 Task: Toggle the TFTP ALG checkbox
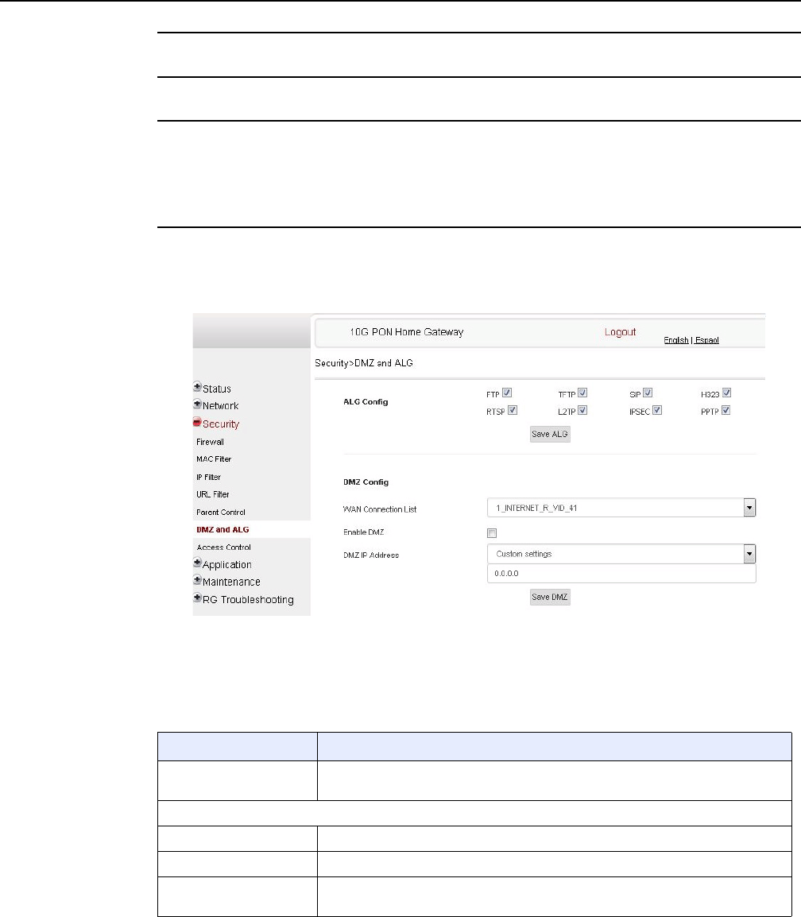click(x=582, y=393)
